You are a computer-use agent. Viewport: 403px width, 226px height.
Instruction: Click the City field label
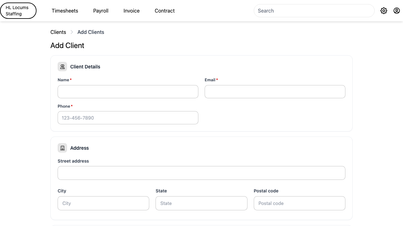point(62,191)
